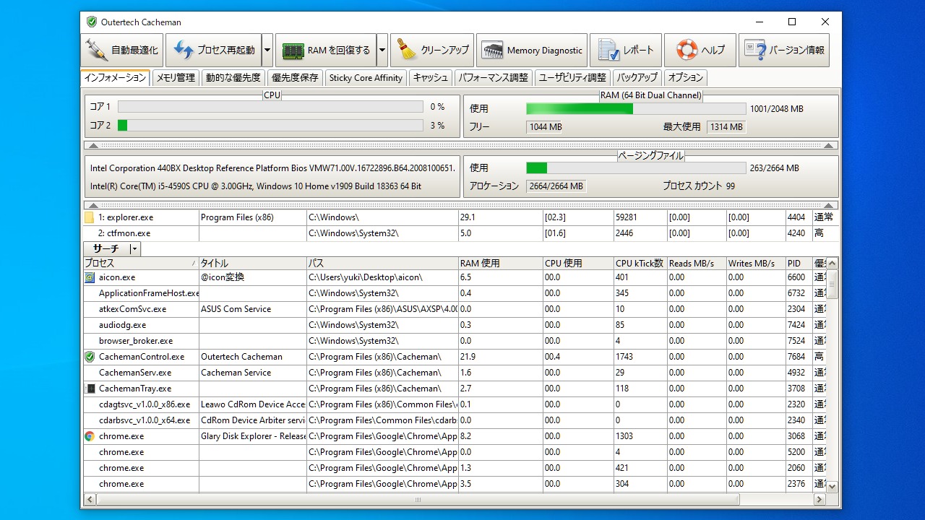Click the RAMを回復する button
Image resolution: width=925 pixels, height=520 pixels.
[x=326, y=51]
